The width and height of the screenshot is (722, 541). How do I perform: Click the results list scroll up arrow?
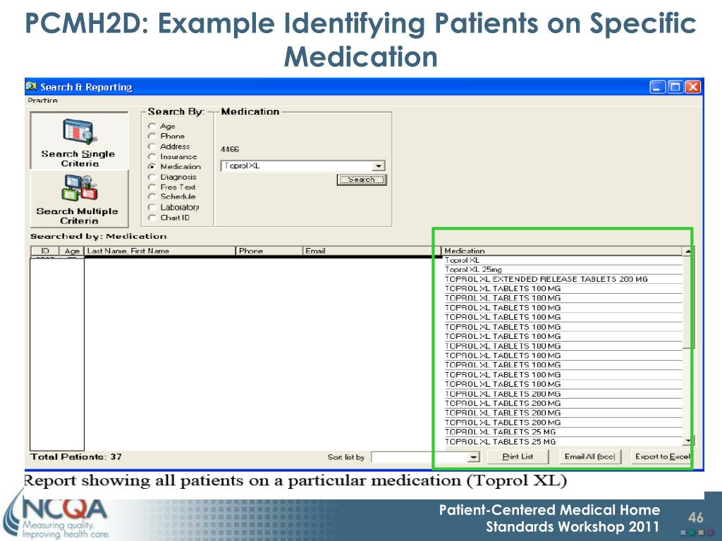tap(687, 251)
